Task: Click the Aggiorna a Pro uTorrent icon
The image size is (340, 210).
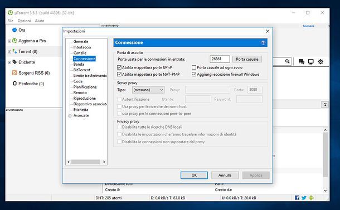Action: pos(14,41)
